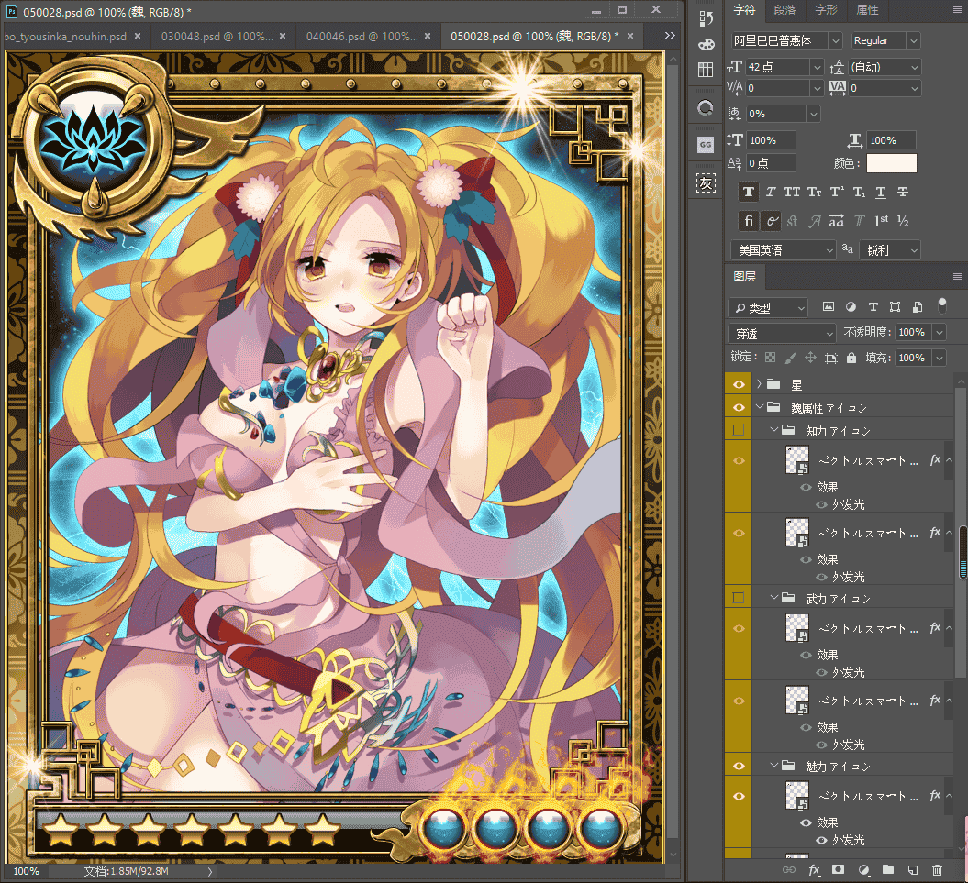Click the text color swatch
The width and height of the screenshot is (968, 883).
point(892,163)
